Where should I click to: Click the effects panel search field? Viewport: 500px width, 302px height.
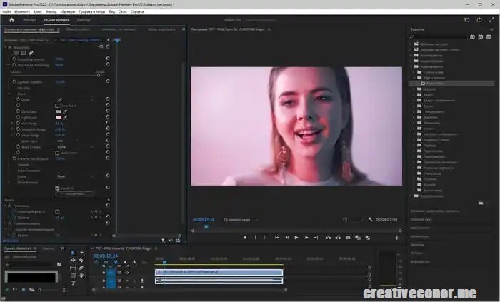439,36
